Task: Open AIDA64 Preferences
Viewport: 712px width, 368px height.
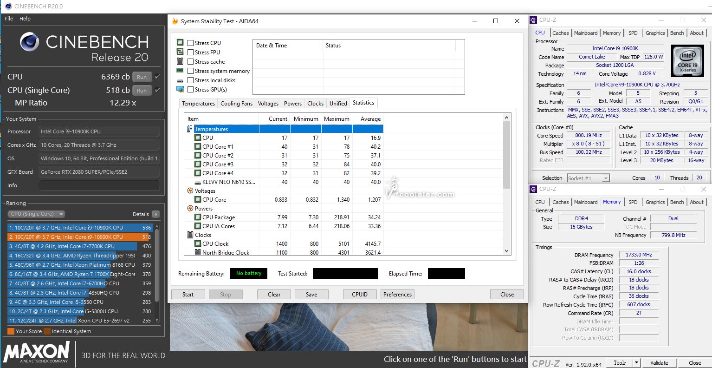Action: click(398, 295)
